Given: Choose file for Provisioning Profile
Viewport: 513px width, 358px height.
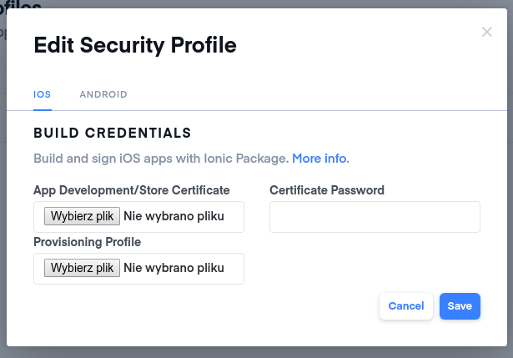Looking at the screenshot, I should click(x=82, y=268).
